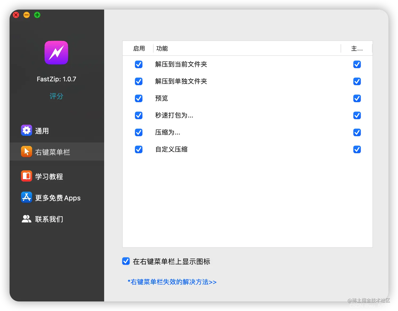398x311 pixels.
Task: Click the contacts icon next to 联系我们
Action: pyautogui.click(x=26, y=219)
